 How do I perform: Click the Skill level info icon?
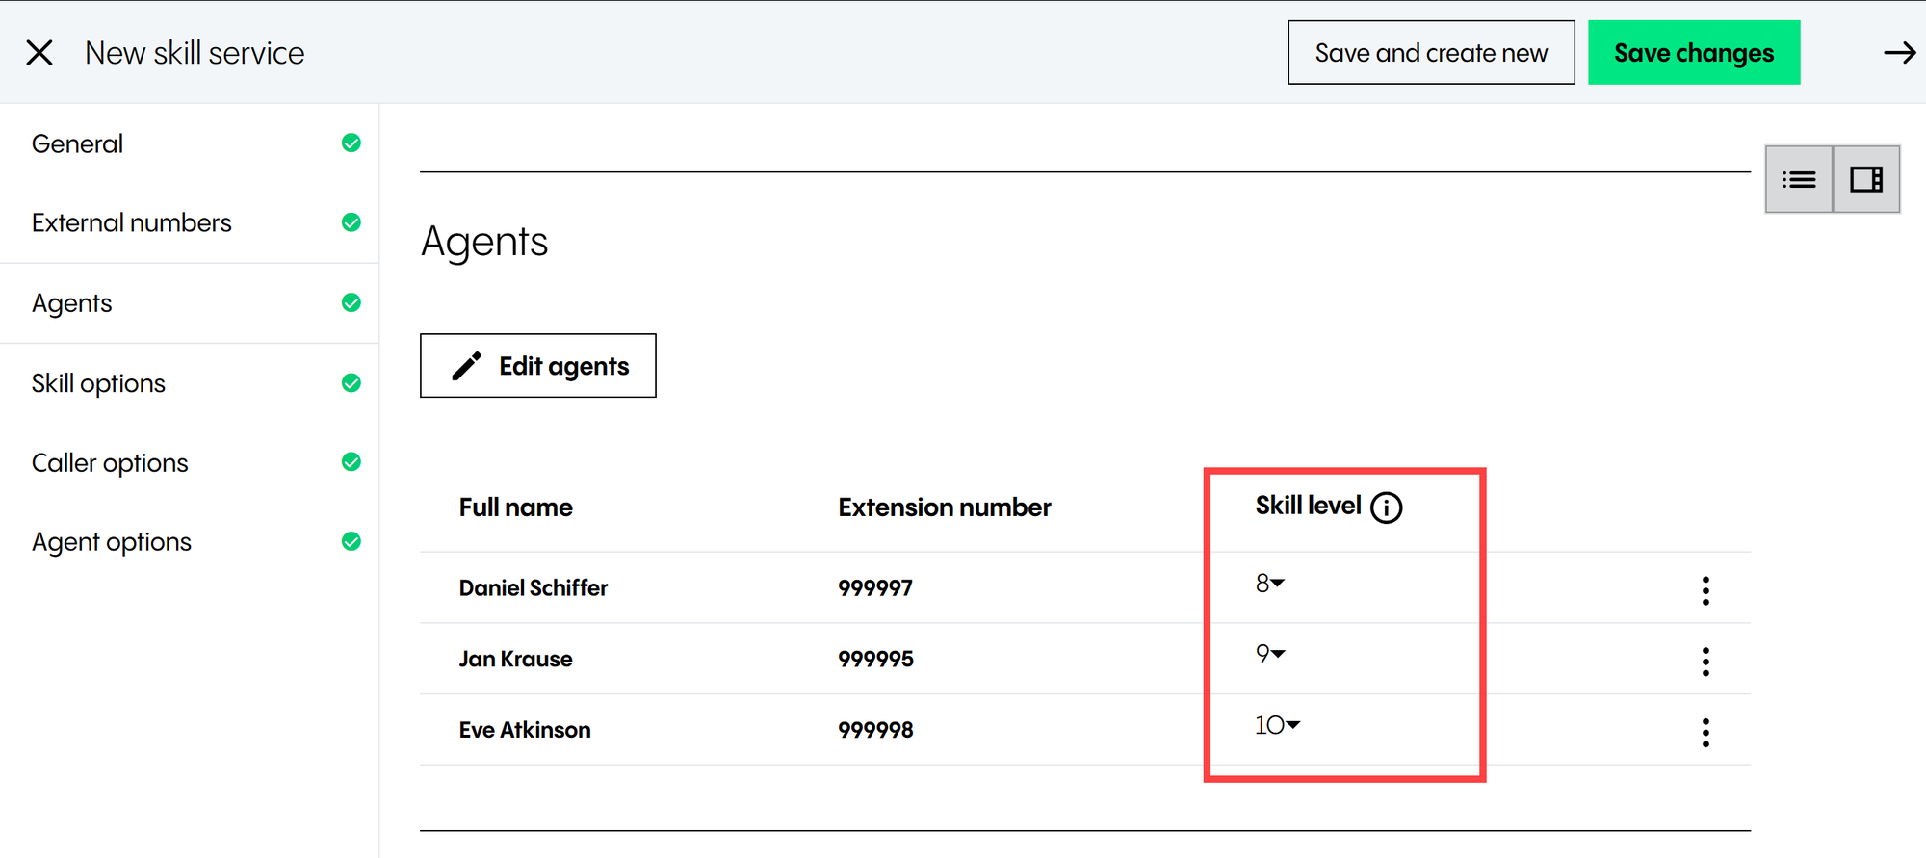point(1386,507)
